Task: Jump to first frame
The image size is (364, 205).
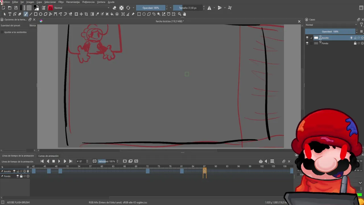Action: point(42,161)
